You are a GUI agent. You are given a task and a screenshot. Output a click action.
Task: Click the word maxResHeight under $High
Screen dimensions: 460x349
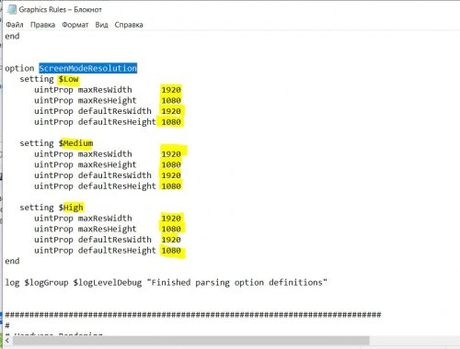click(x=108, y=229)
